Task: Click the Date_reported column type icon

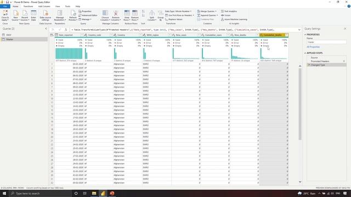Action: [56, 35]
